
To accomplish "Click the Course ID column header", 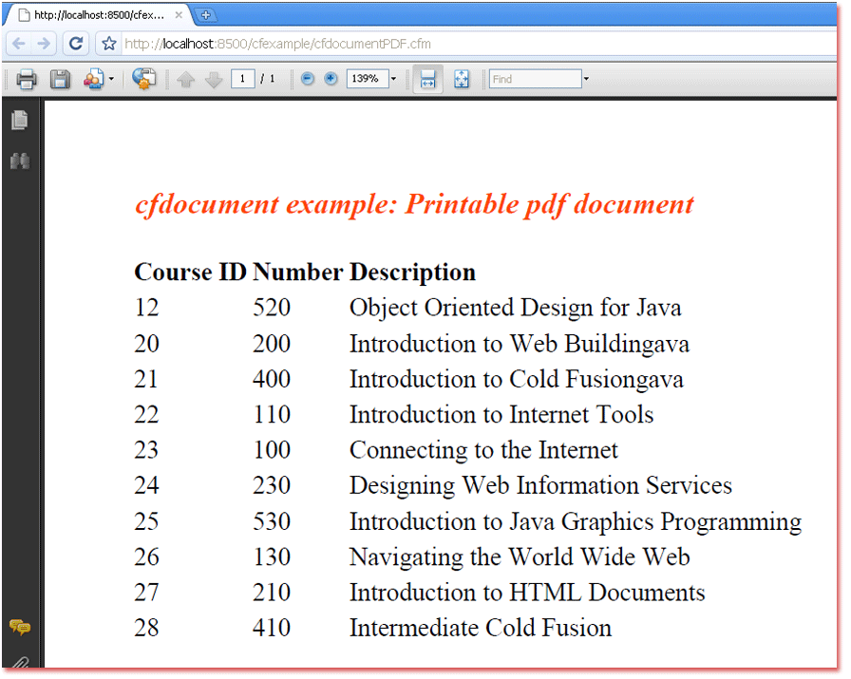I will [191, 272].
